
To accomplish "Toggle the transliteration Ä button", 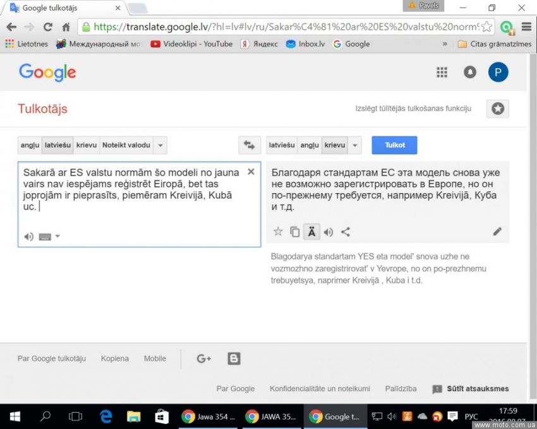I will point(311,232).
